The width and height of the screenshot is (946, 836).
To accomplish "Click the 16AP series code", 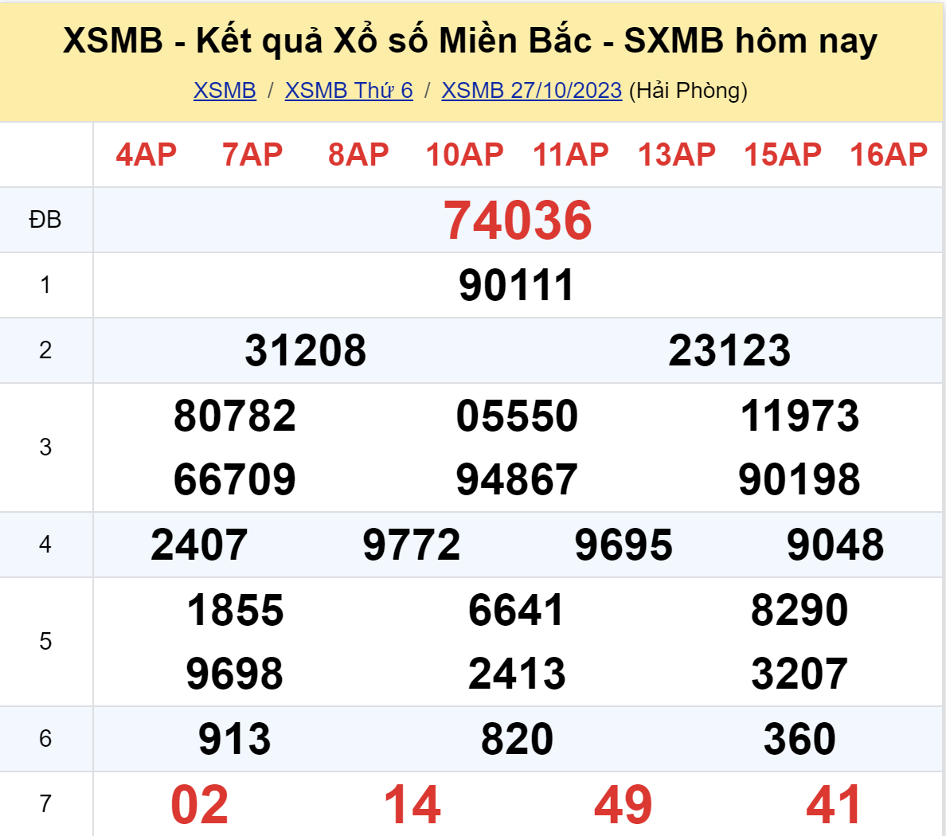I will [x=889, y=154].
